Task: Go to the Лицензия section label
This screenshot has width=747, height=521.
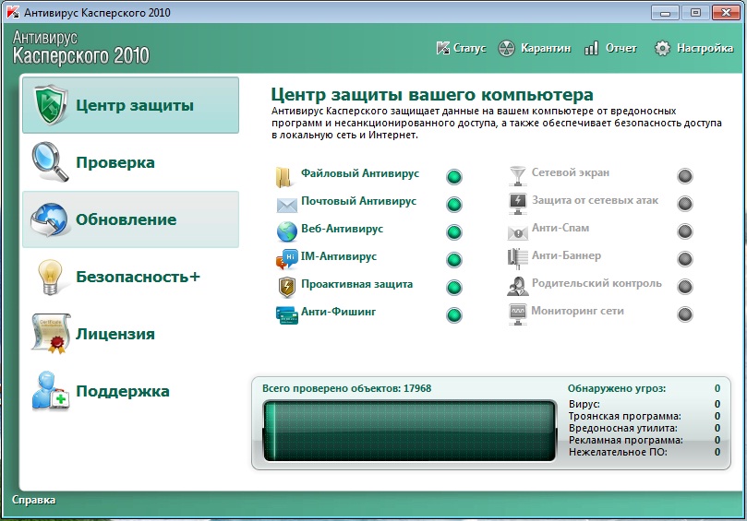Action: click(x=115, y=334)
